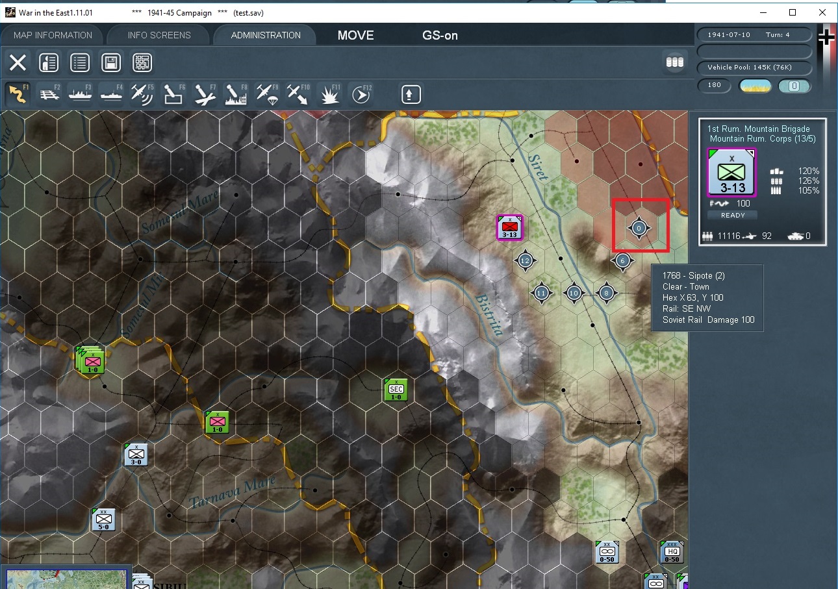Toggle the GS-on ground support setting
Image resolution: width=838 pixels, height=589 pixels.
(440, 35)
